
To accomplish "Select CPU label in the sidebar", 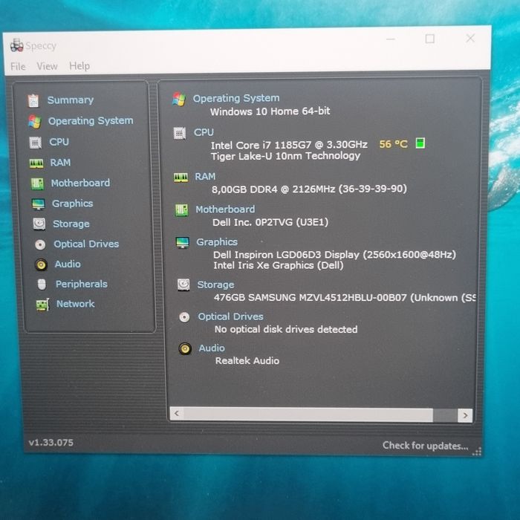I will [x=59, y=142].
